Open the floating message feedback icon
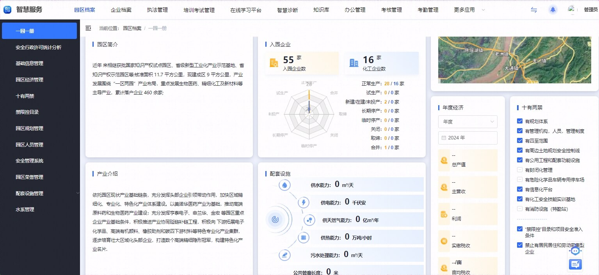The image size is (599, 275). tap(575, 264)
